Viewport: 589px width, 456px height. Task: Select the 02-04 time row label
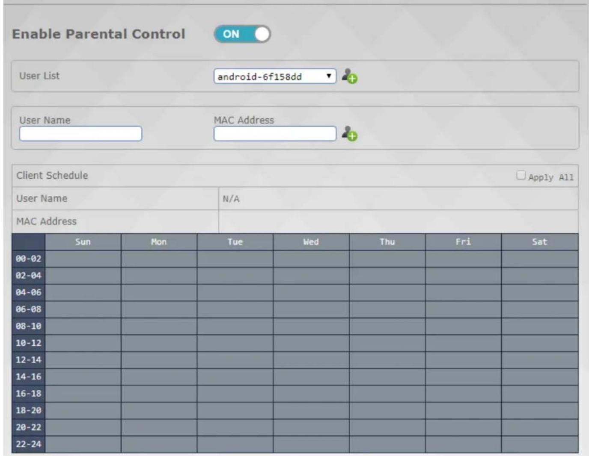coord(29,276)
